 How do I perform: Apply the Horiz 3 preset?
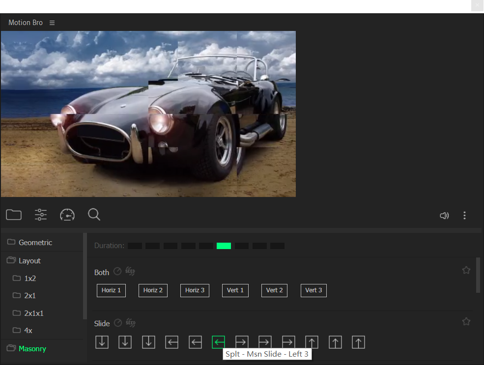point(195,290)
